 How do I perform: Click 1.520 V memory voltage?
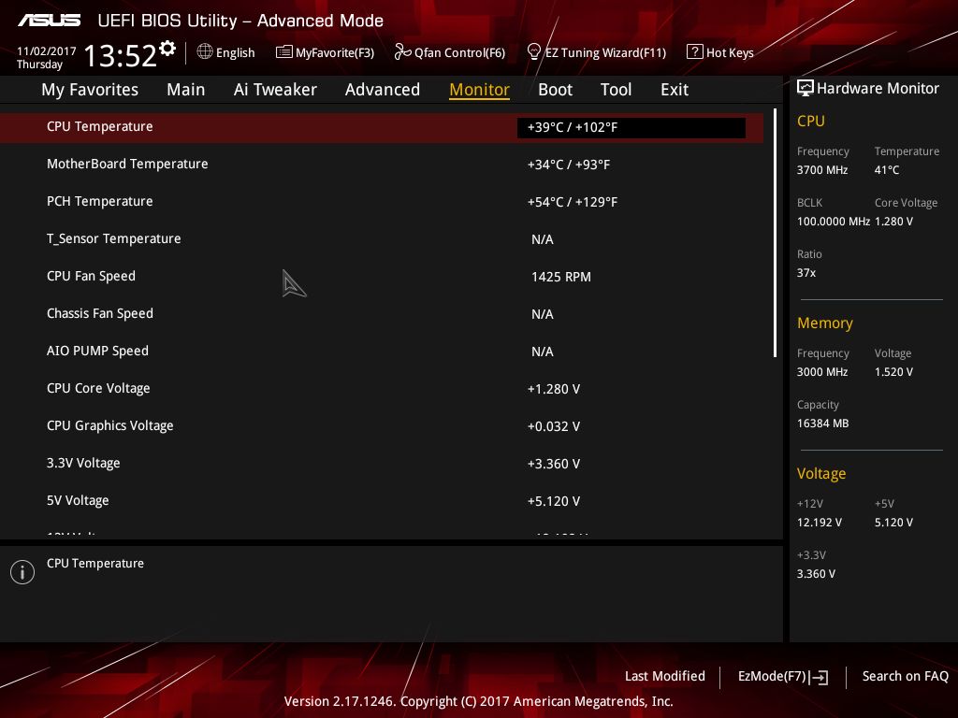point(893,372)
